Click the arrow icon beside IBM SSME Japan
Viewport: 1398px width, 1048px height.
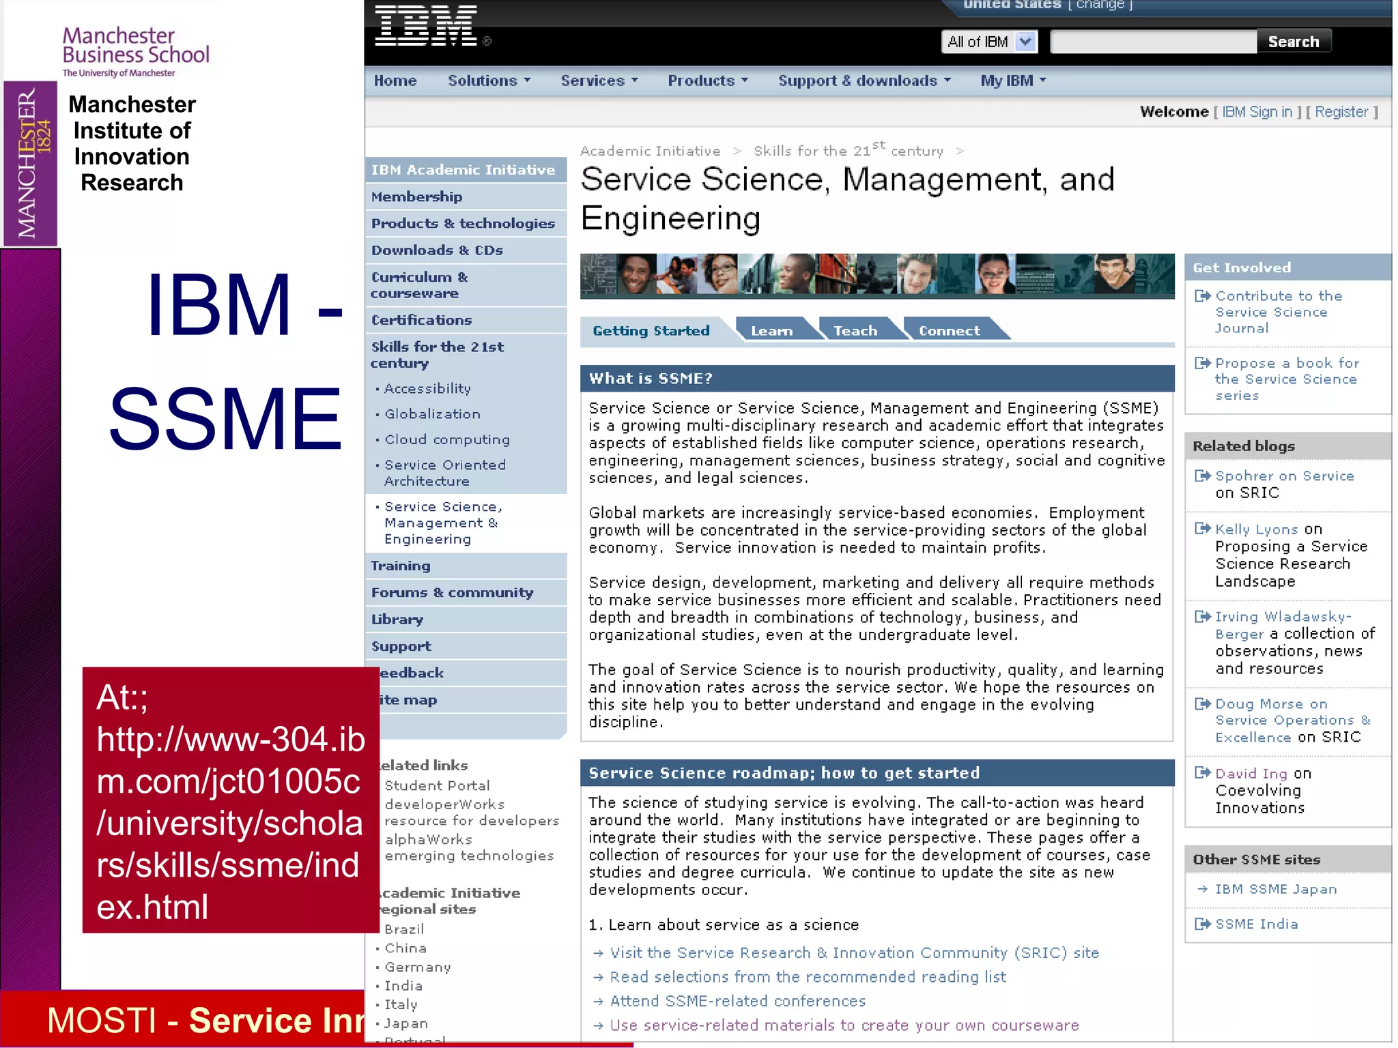(1202, 890)
